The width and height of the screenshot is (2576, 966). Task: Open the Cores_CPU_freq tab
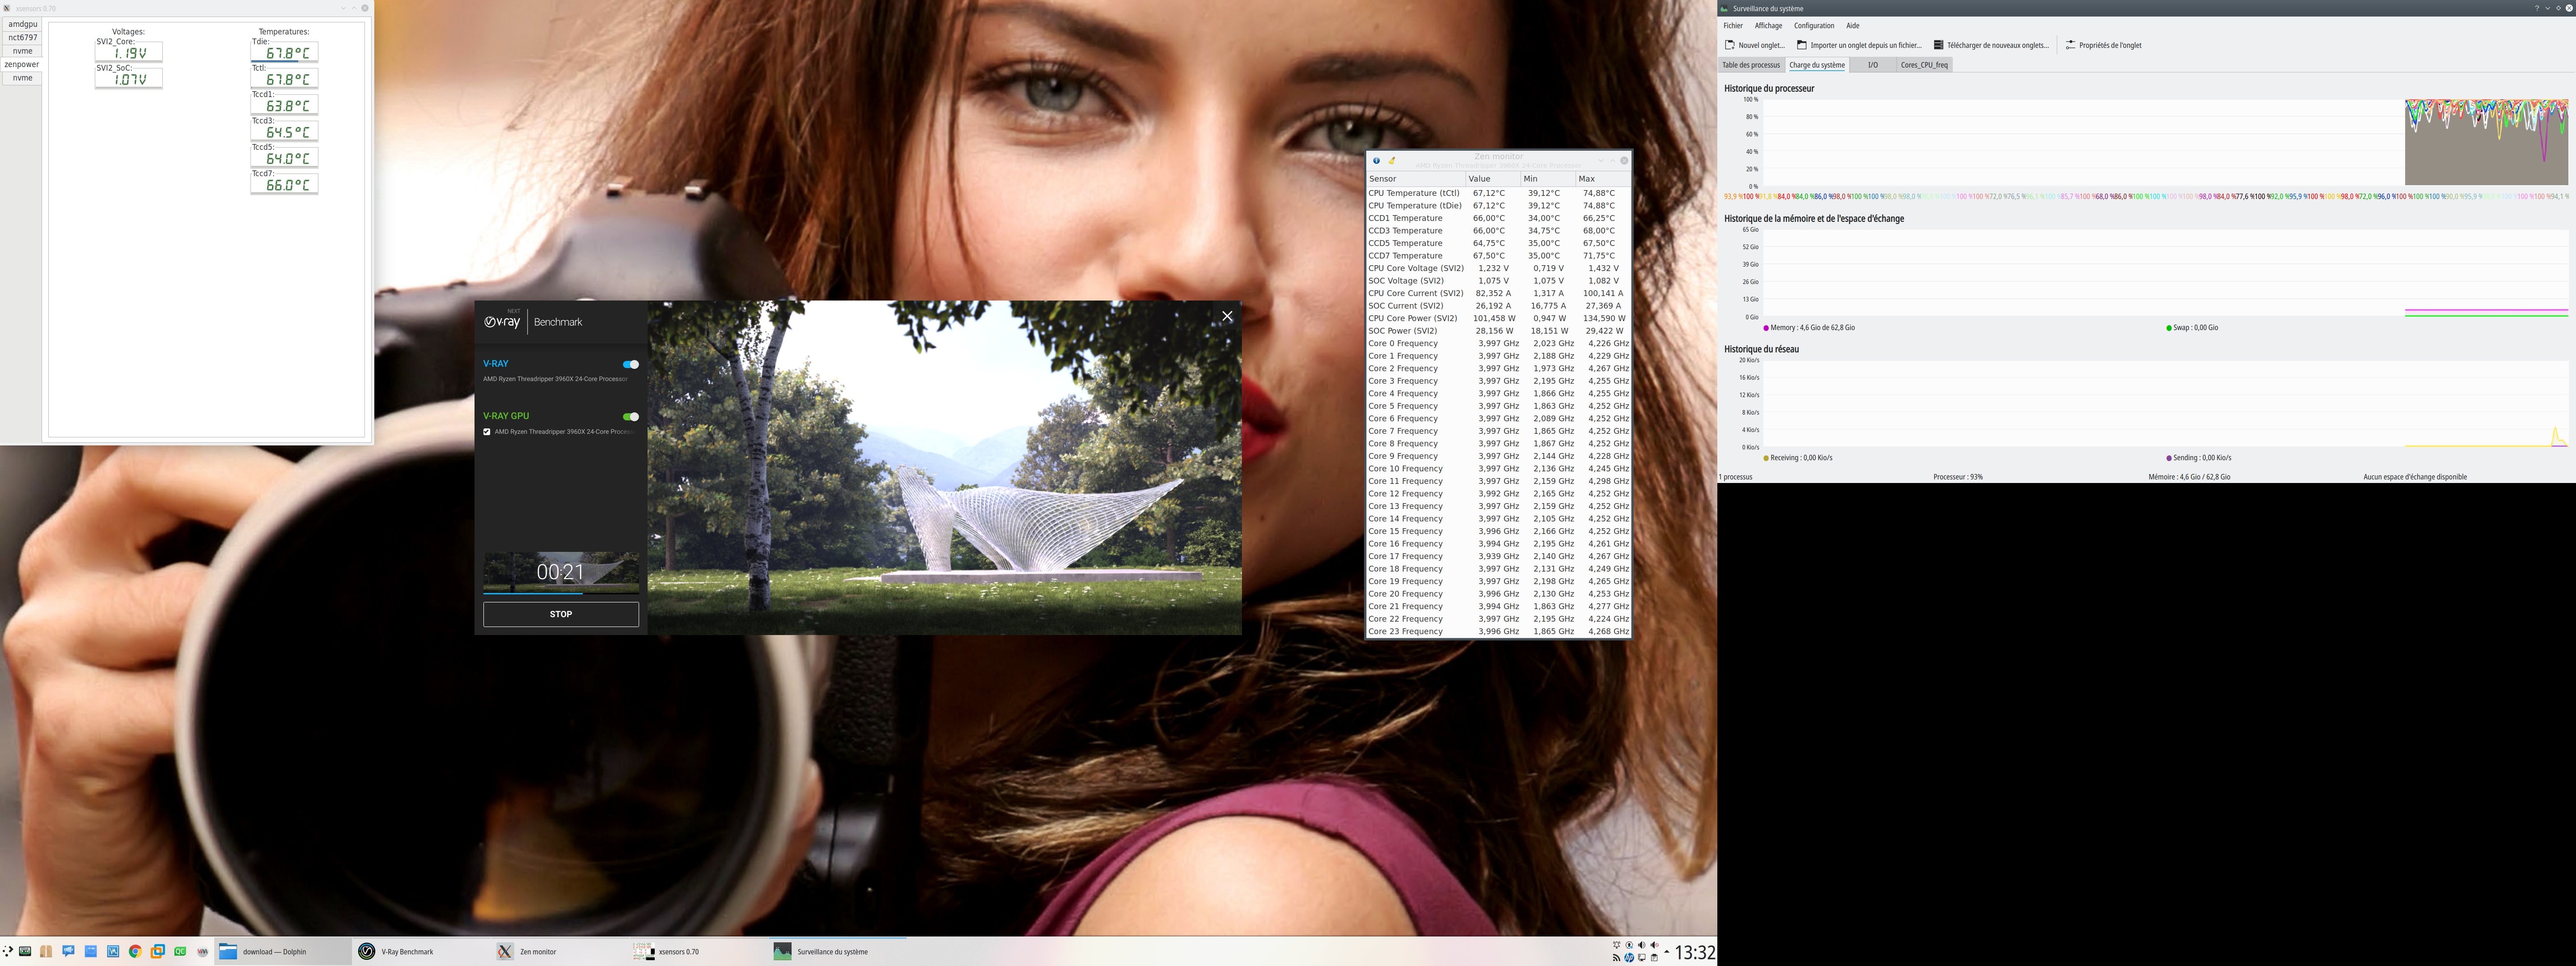coord(1924,65)
